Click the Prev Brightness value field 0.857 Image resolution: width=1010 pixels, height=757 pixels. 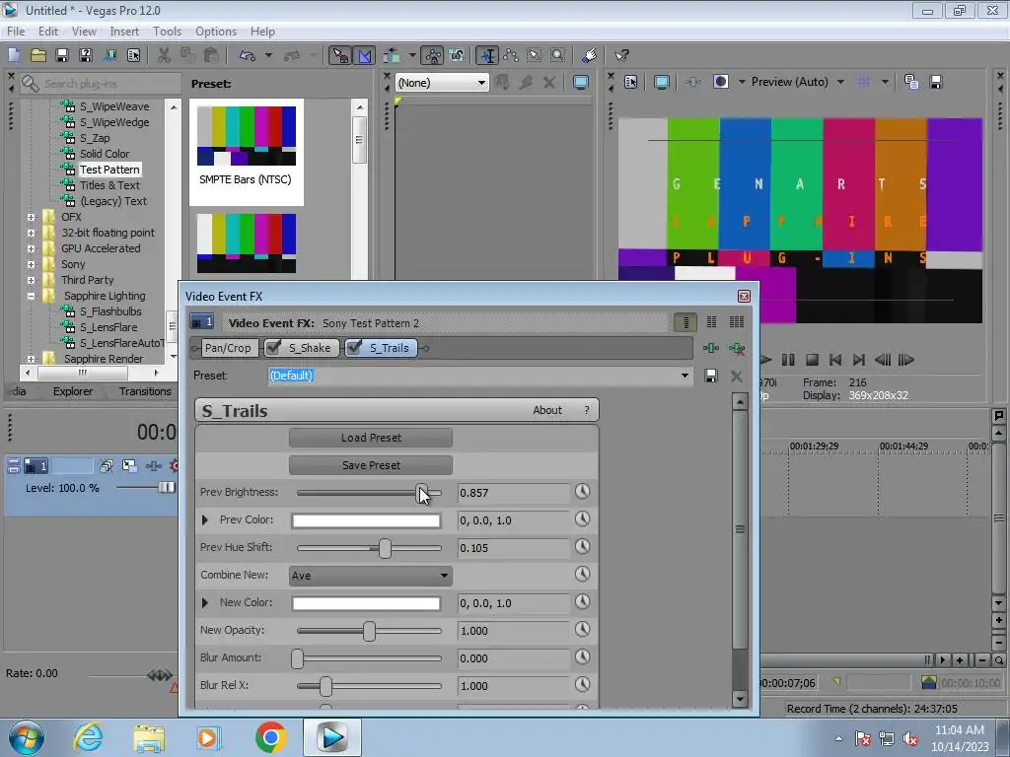[x=513, y=493]
